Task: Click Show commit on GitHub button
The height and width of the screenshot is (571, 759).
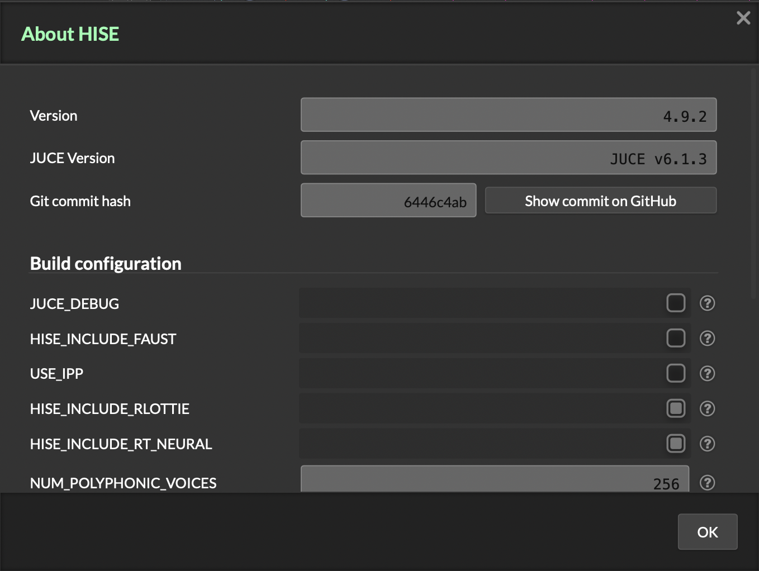Action: click(601, 201)
